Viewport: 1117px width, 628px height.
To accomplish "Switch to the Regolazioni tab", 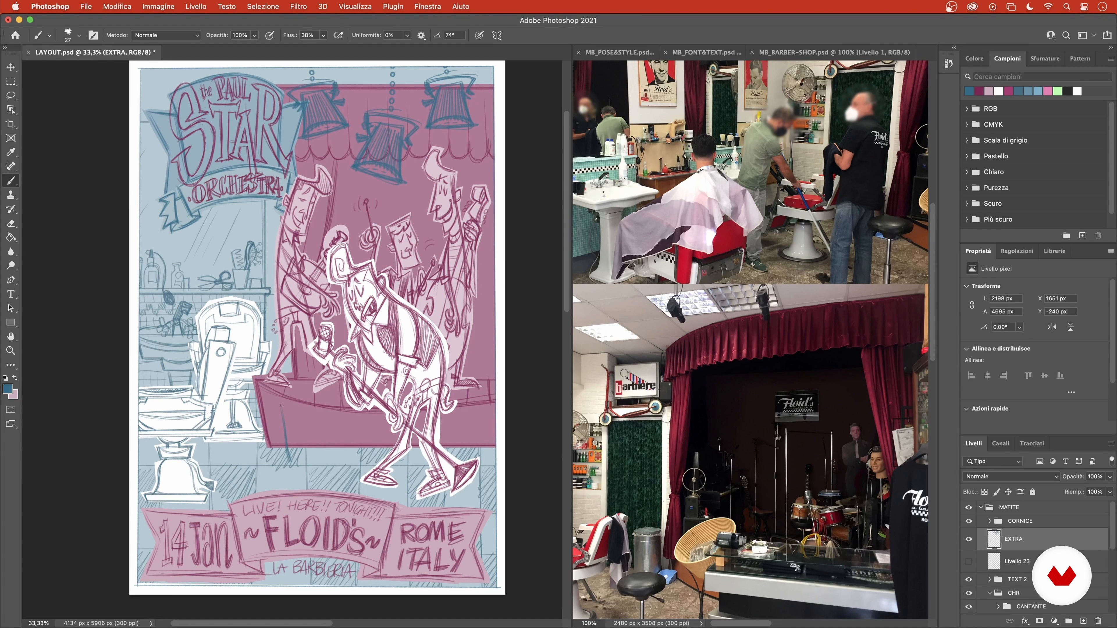I will (1017, 251).
